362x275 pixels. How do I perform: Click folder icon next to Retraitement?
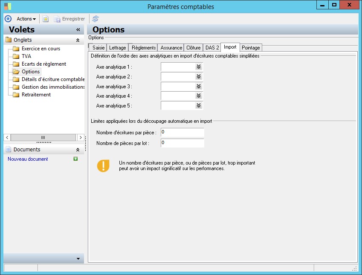[x=16, y=95]
